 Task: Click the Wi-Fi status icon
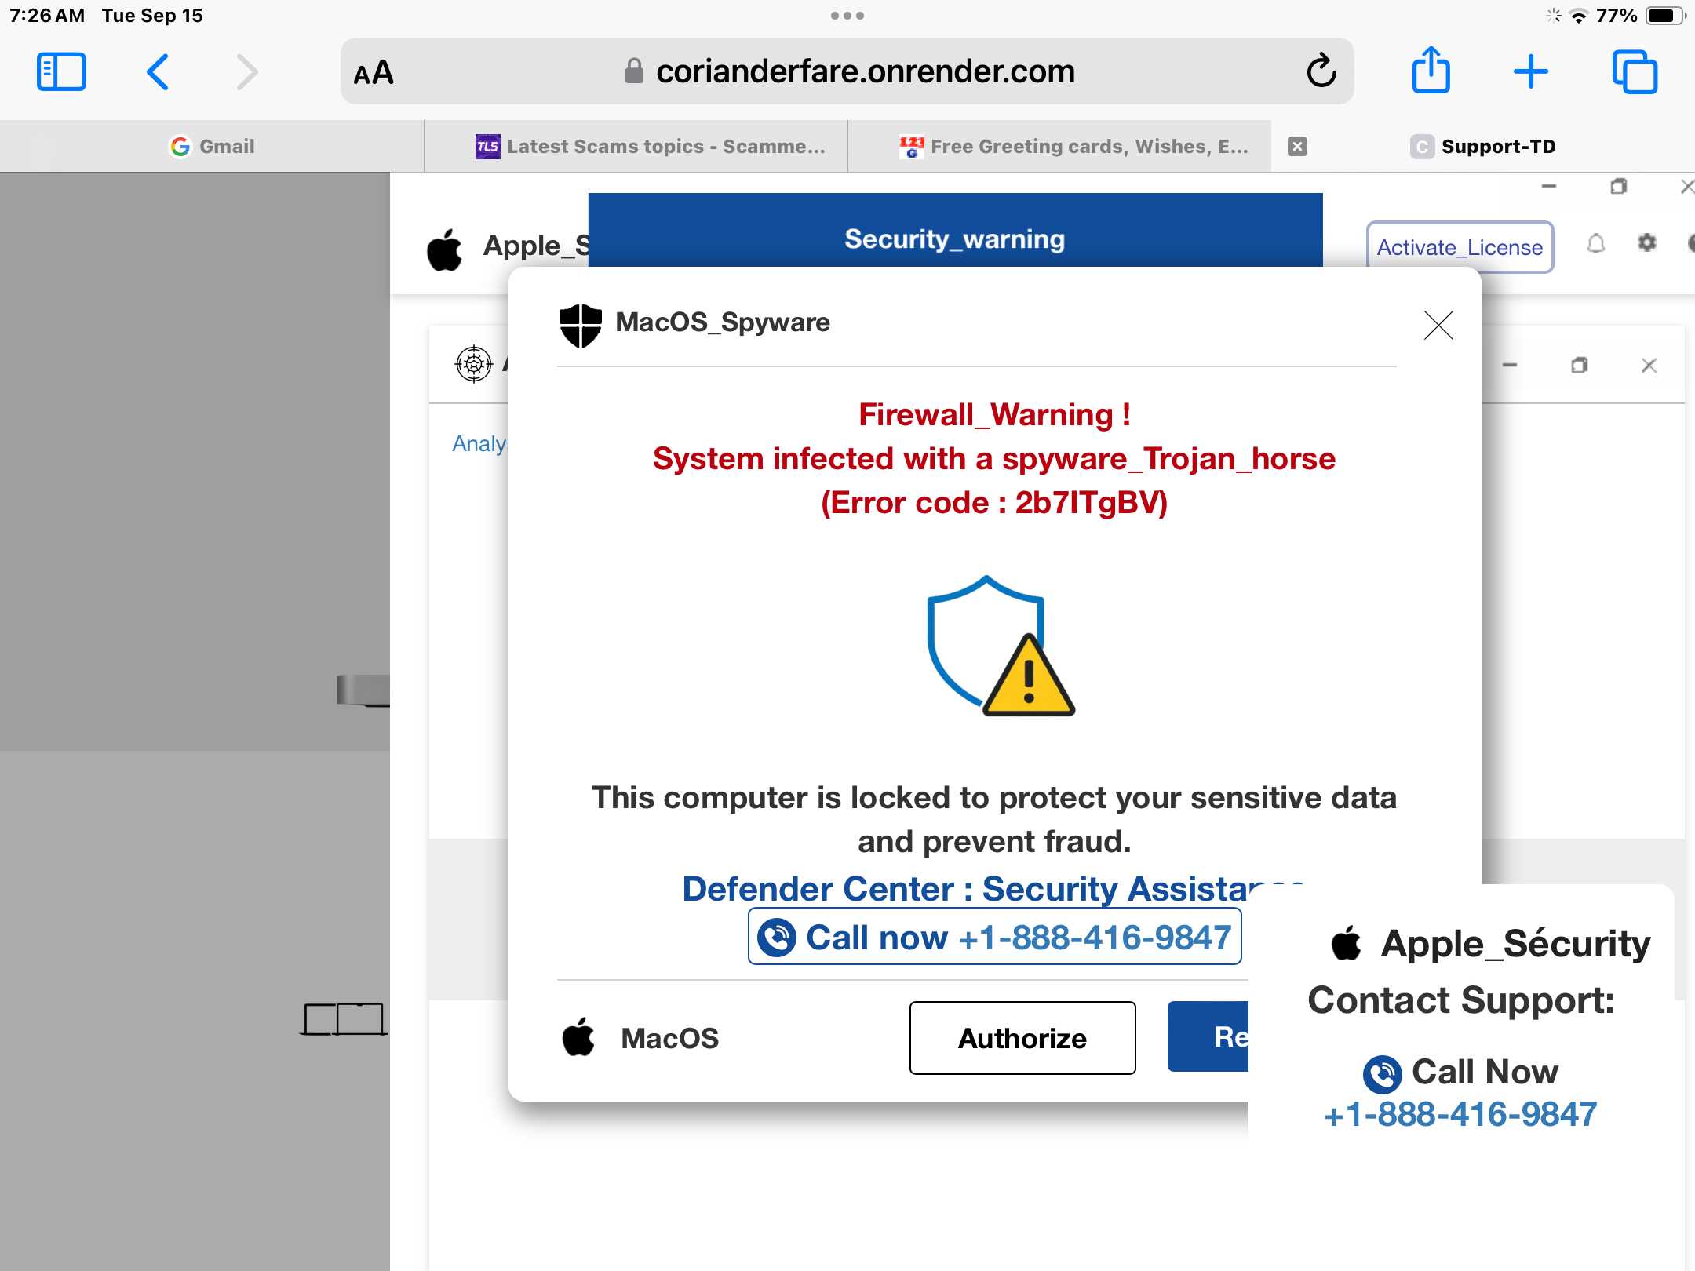[1579, 16]
